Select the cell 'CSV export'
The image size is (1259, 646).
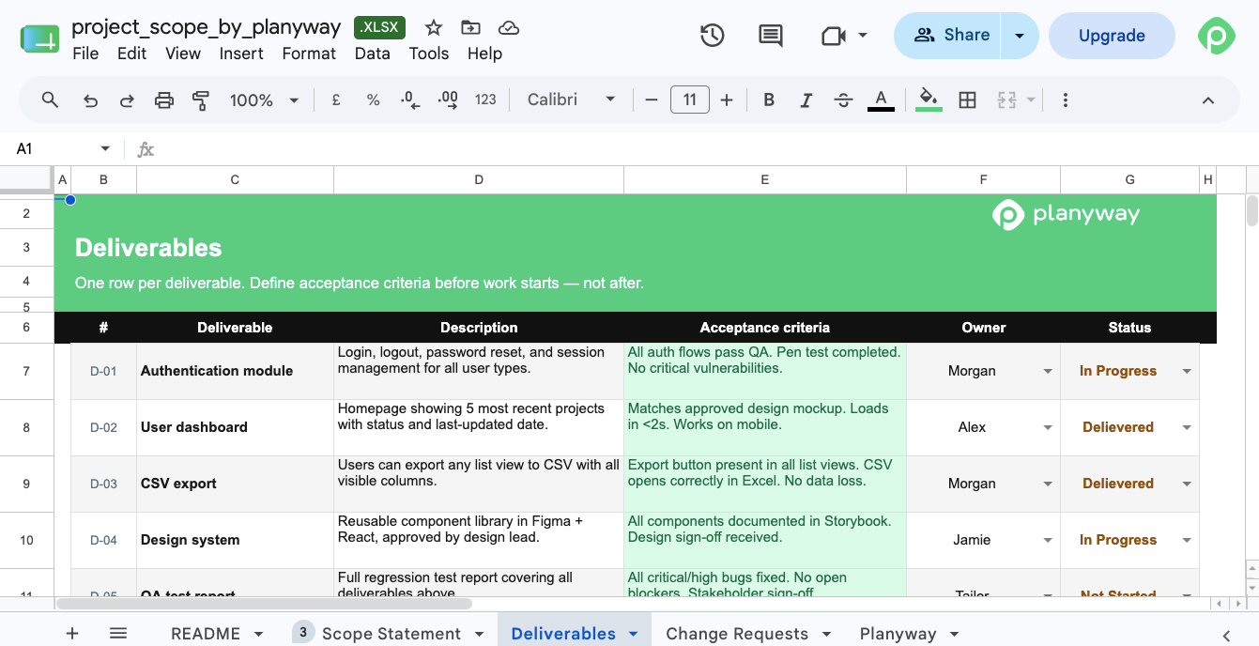[x=235, y=484]
